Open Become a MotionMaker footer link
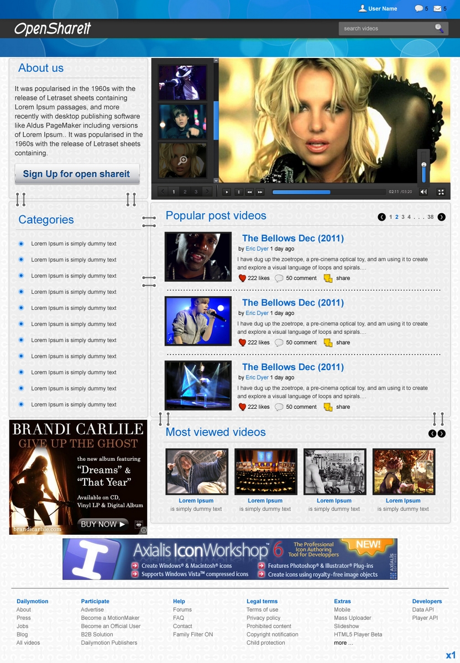The image size is (460, 663). (x=110, y=618)
